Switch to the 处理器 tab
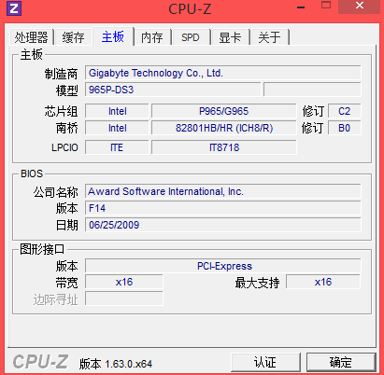The height and width of the screenshot is (375, 384). pos(32,37)
